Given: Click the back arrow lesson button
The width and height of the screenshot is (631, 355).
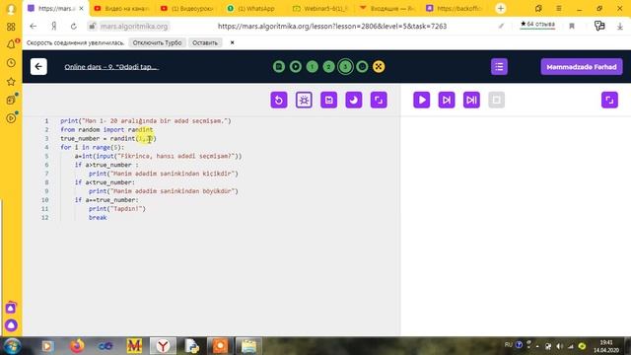Looking at the screenshot, I should tap(38, 67).
